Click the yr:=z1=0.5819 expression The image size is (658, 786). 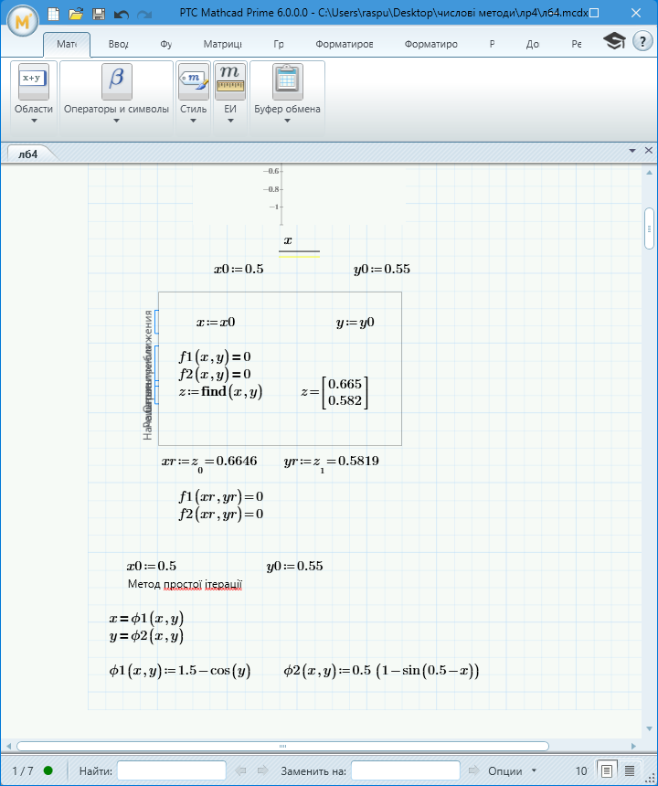click(331, 462)
